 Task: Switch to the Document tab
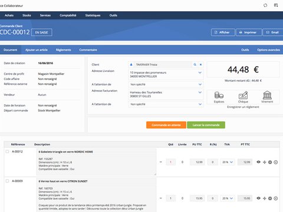tap(11, 50)
